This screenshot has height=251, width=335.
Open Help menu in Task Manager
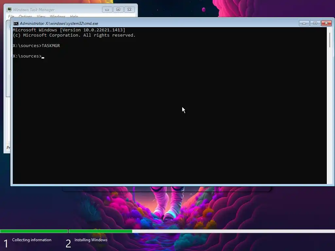point(74,16)
